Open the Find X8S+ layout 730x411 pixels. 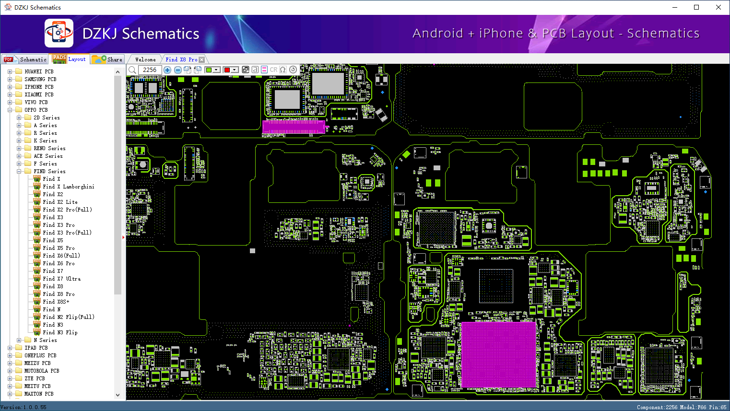click(x=56, y=302)
